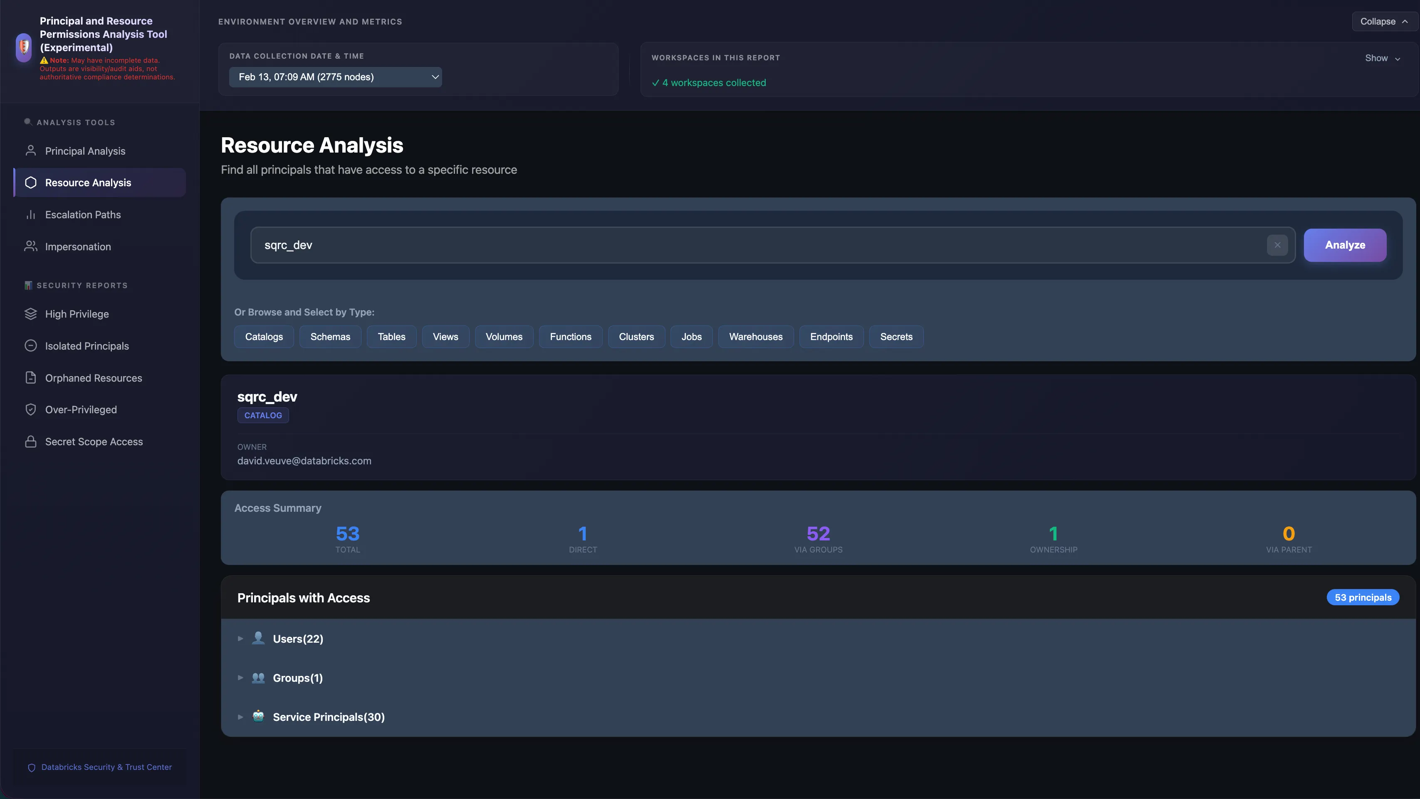Select the Resource Analysis menu item
Viewport: 1420px width, 799px height.
pyautogui.click(x=88, y=182)
